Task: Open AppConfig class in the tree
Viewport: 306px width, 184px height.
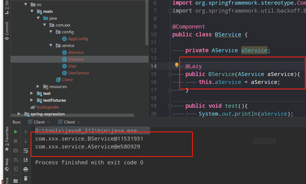Action: point(78,39)
